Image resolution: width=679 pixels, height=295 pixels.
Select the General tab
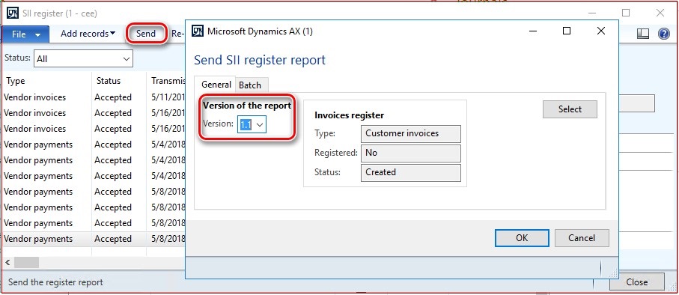[216, 85]
